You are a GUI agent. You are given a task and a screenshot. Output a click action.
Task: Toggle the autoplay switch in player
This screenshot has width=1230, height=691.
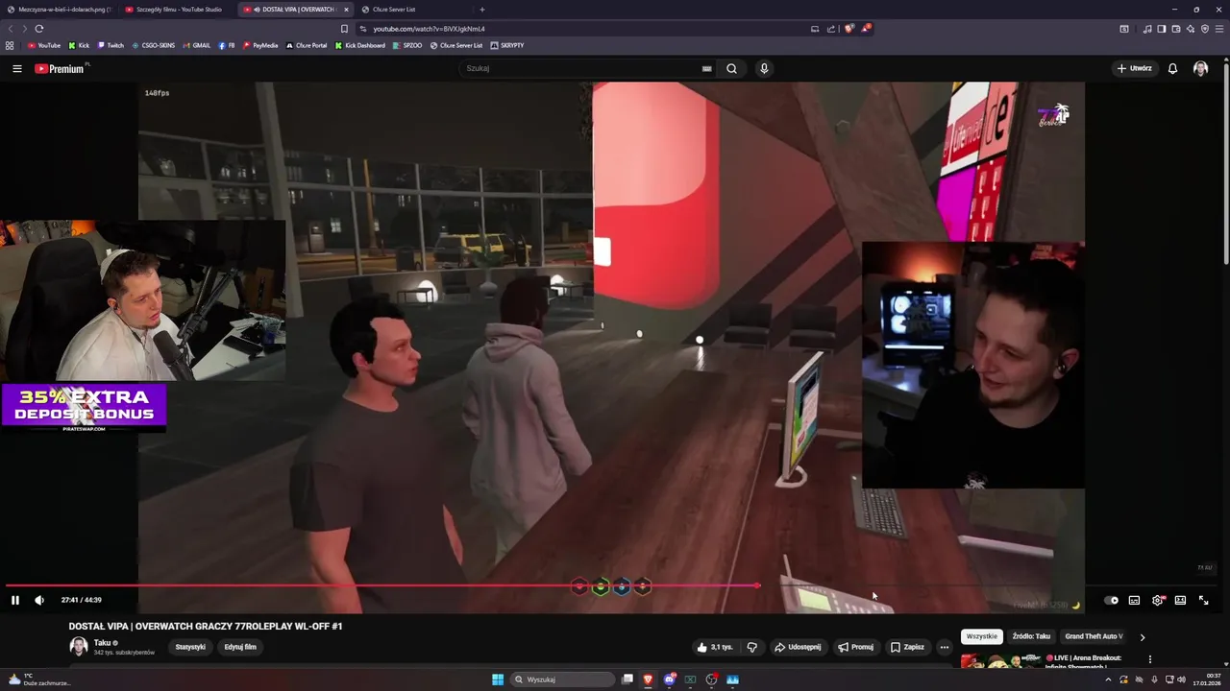point(1112,600)
